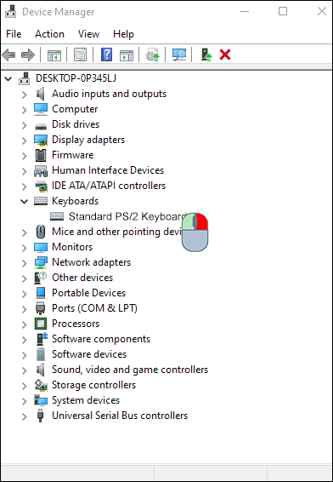Click the Forward arrow toolbar icon

point(28,55)
